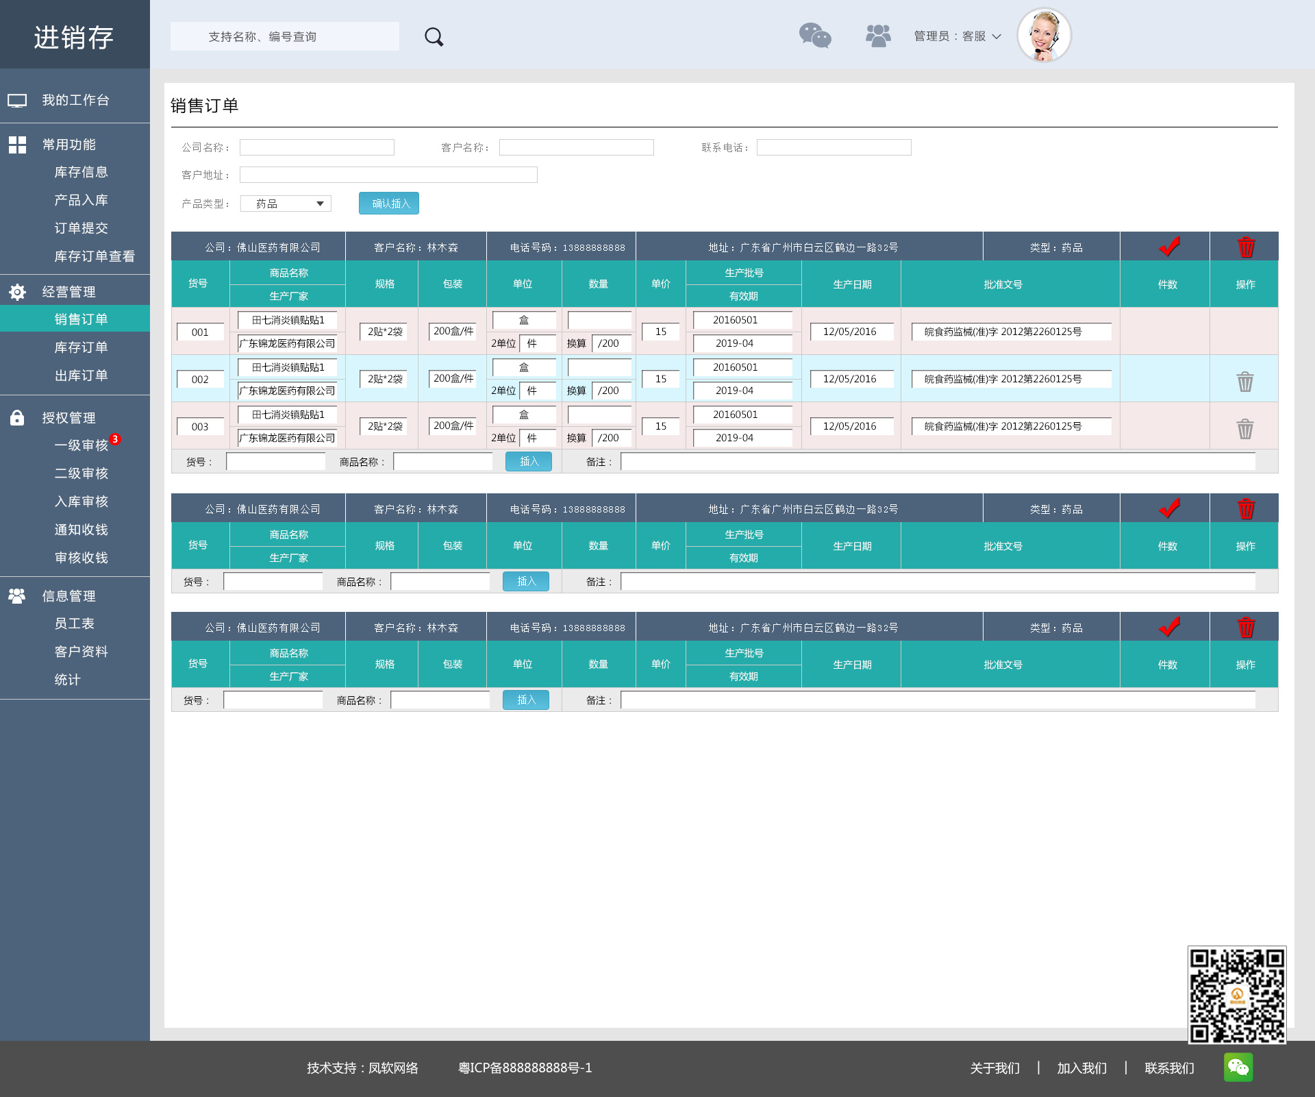Viewport: 1315px width, 1097px height.
Task: Open the WeChat messages icon in header
Action: tap(815, 36)
